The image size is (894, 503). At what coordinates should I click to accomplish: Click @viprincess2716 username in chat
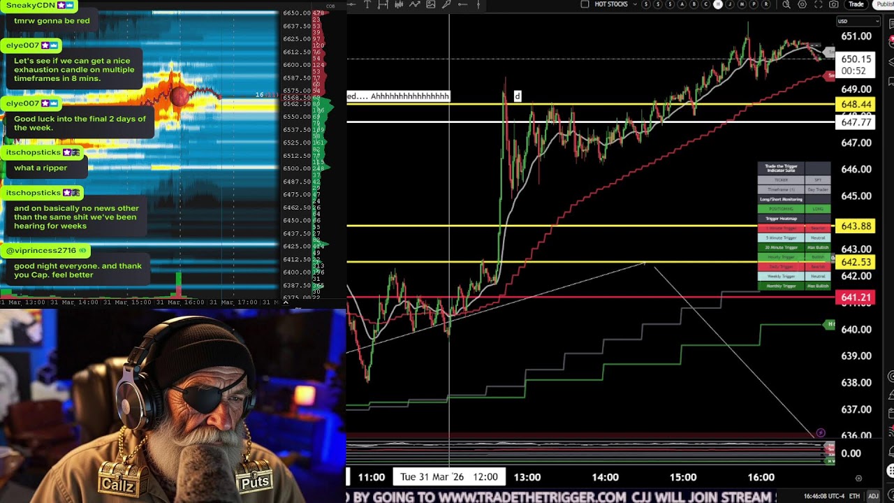[41, 250]
